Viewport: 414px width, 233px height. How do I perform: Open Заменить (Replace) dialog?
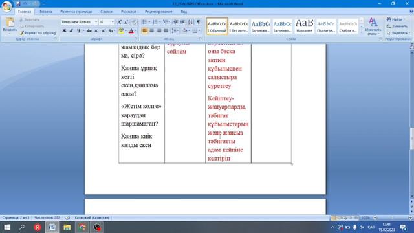click(397, 26)
